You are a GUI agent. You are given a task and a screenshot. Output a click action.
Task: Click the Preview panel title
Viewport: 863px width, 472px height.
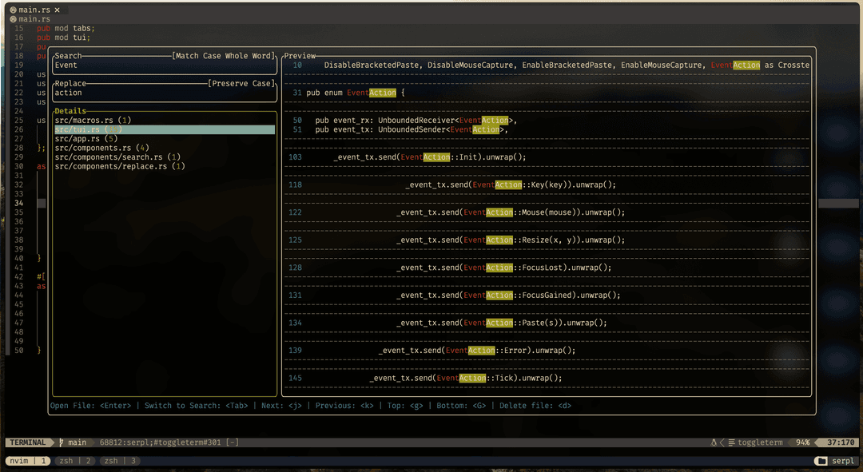[300, 56]
